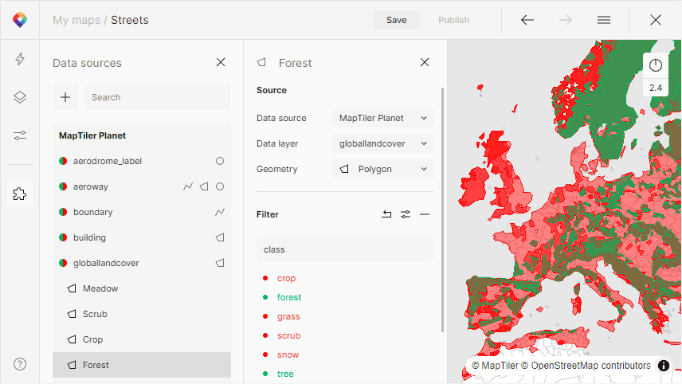Open map attribution info icon
The image size is (682, 384).
click(x=664, y=366)
